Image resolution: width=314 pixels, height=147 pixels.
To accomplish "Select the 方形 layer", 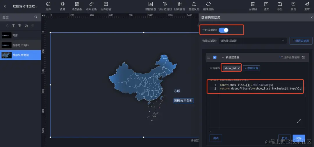I will [x=20, y=36].
